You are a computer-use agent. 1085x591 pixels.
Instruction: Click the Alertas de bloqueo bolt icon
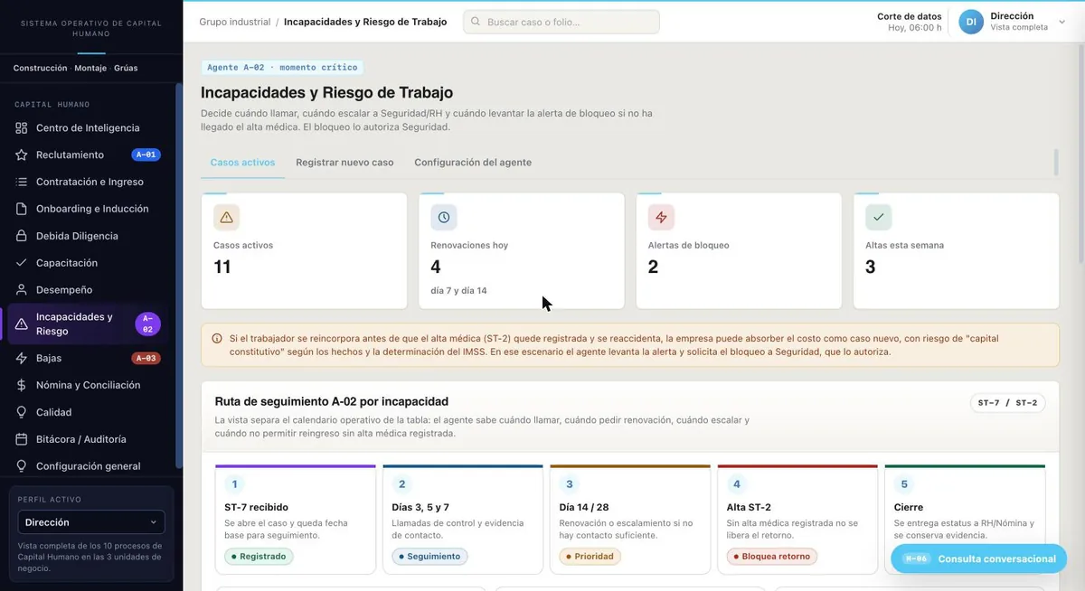pos(661,218)
